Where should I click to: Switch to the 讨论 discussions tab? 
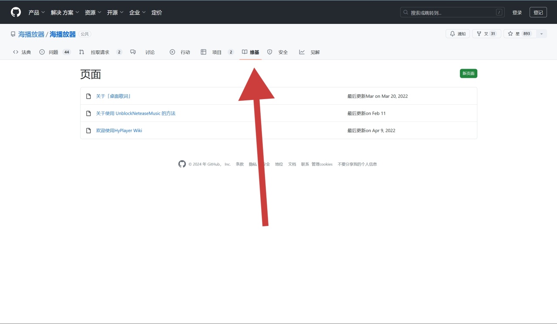click(x=142, y=52)
